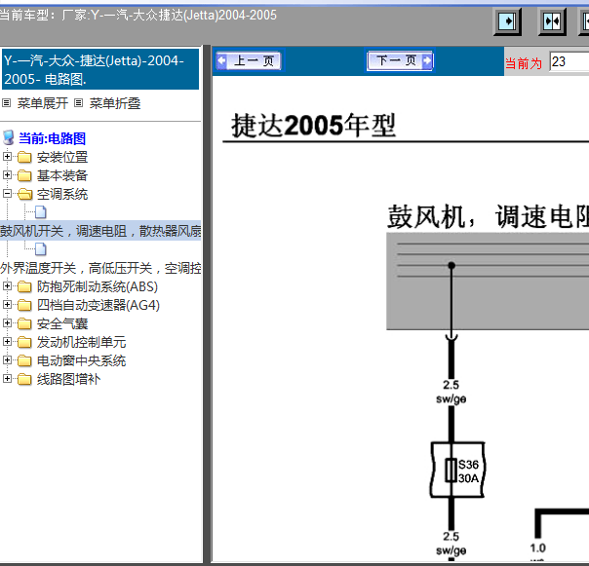Select the 安装位置 label
The width and height of the screenshot is (589, 566).
click(x=62, y=157)
